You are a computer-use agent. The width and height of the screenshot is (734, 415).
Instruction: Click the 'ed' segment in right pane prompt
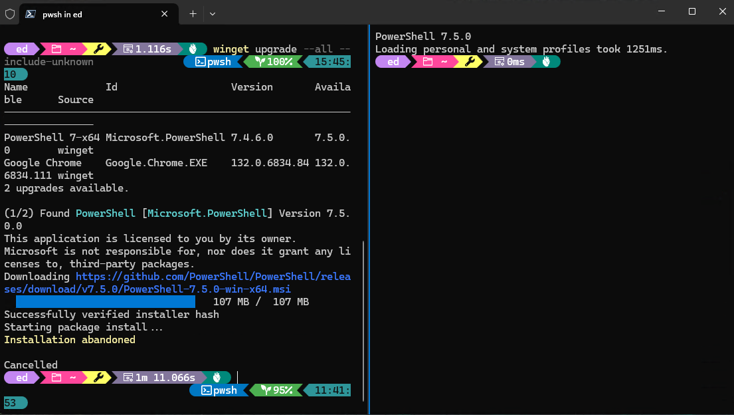[x=393, y=61]
